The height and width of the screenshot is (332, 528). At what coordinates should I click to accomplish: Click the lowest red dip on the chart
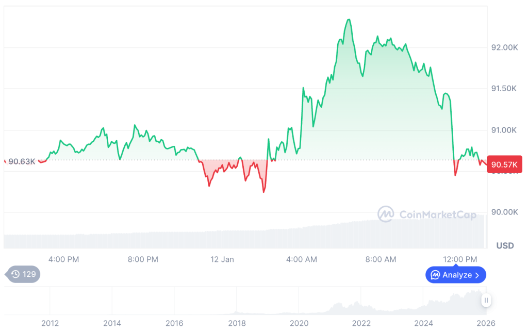click(x=264, y=192)
